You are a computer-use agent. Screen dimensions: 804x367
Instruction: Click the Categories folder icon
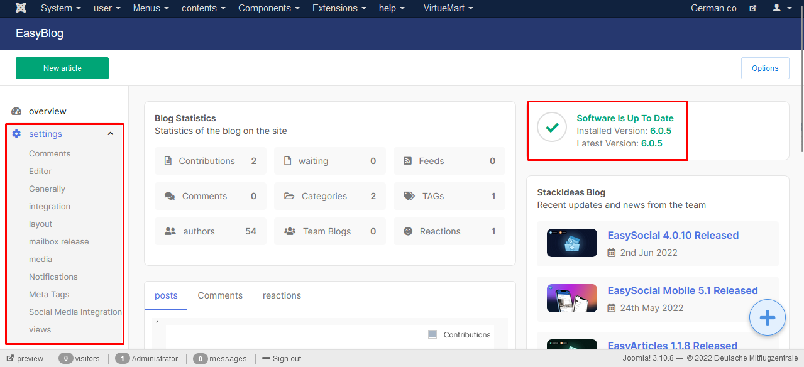(x=289, y=196)
